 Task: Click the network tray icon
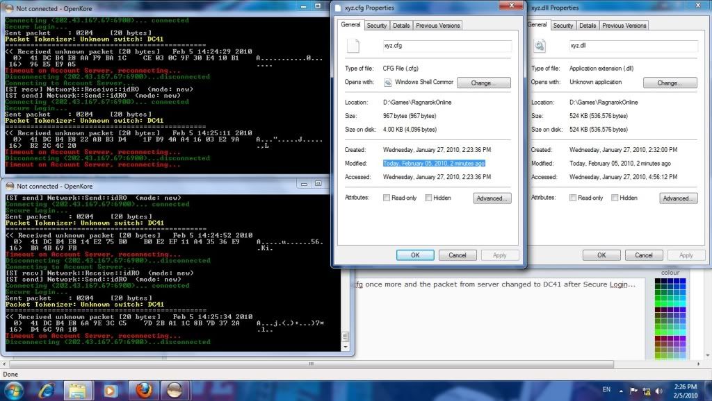coord(646,391)
